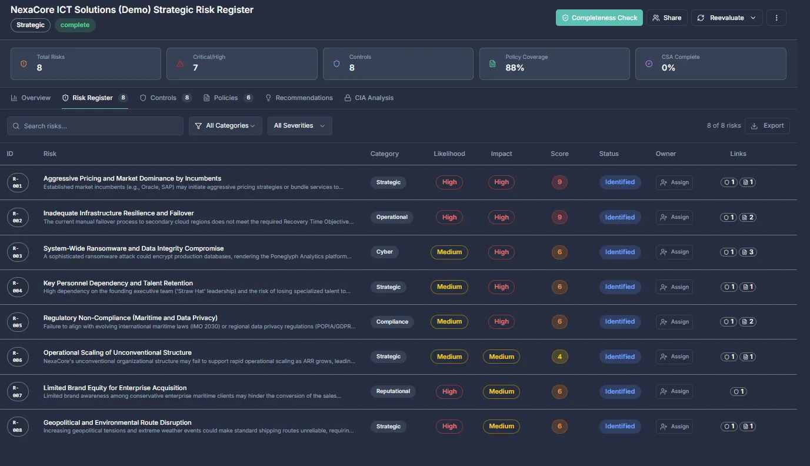Open linked control badge for R-004
Screen dimensions: 810x466
pos(729,287)
